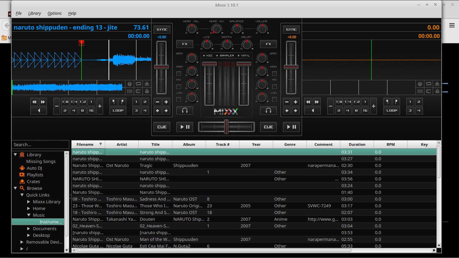The height and width of the screenshot is (258, 459).
Task: Set the left deck loop-in marker flag
Action: [114, 102]
